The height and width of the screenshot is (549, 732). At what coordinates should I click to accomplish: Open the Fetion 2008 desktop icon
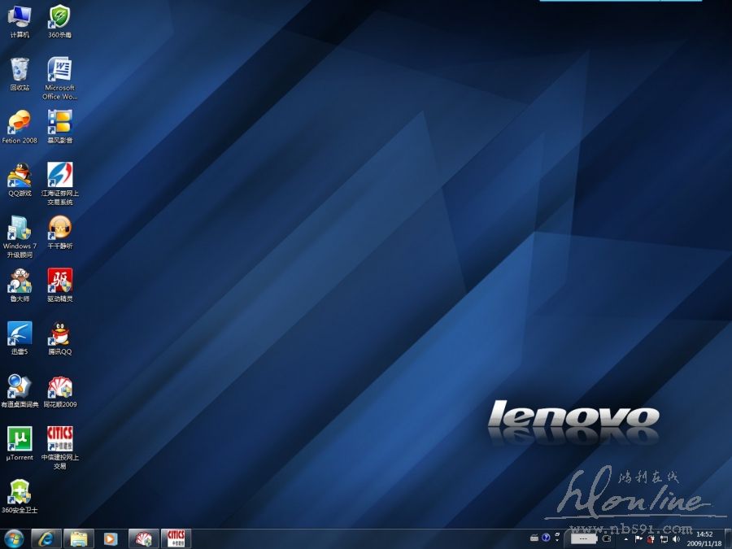coord(20,122)
